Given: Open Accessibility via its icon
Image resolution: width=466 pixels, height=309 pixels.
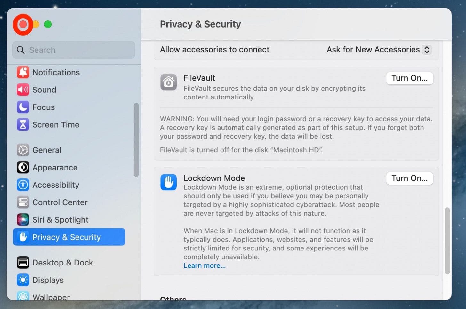Looking at the screenshot, I should [x=23, y=185].
